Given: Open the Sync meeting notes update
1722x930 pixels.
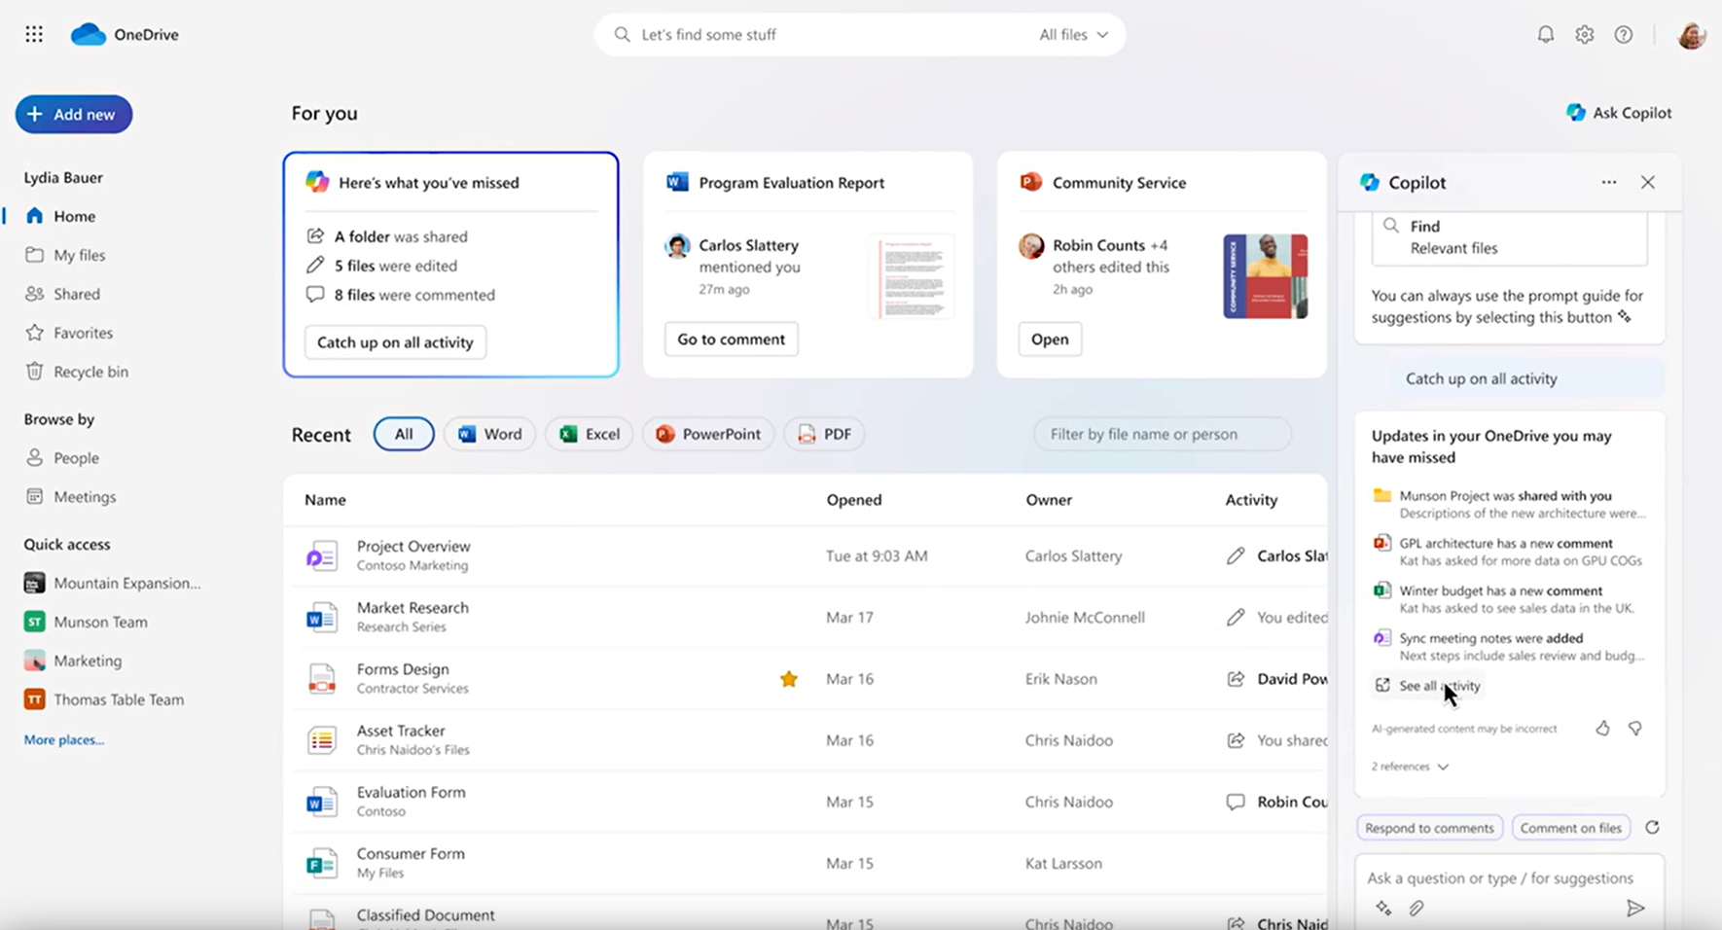Looking at the screenshot, I should tap(1509, 647).
